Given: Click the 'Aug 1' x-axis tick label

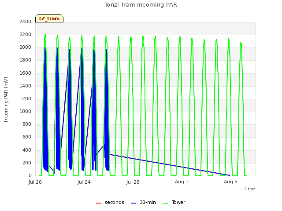Looking at the screenshot, I should coord(182,182).
